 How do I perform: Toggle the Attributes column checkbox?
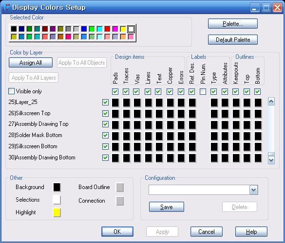[x=225, y=91]
